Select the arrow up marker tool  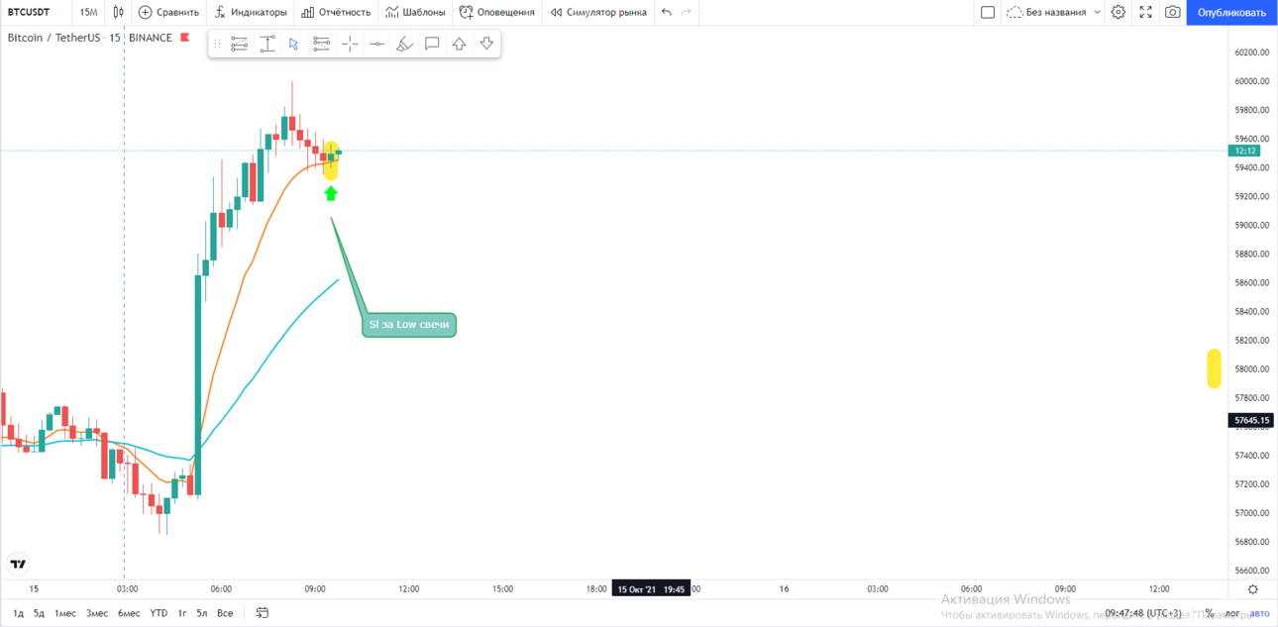pos(459,44)
